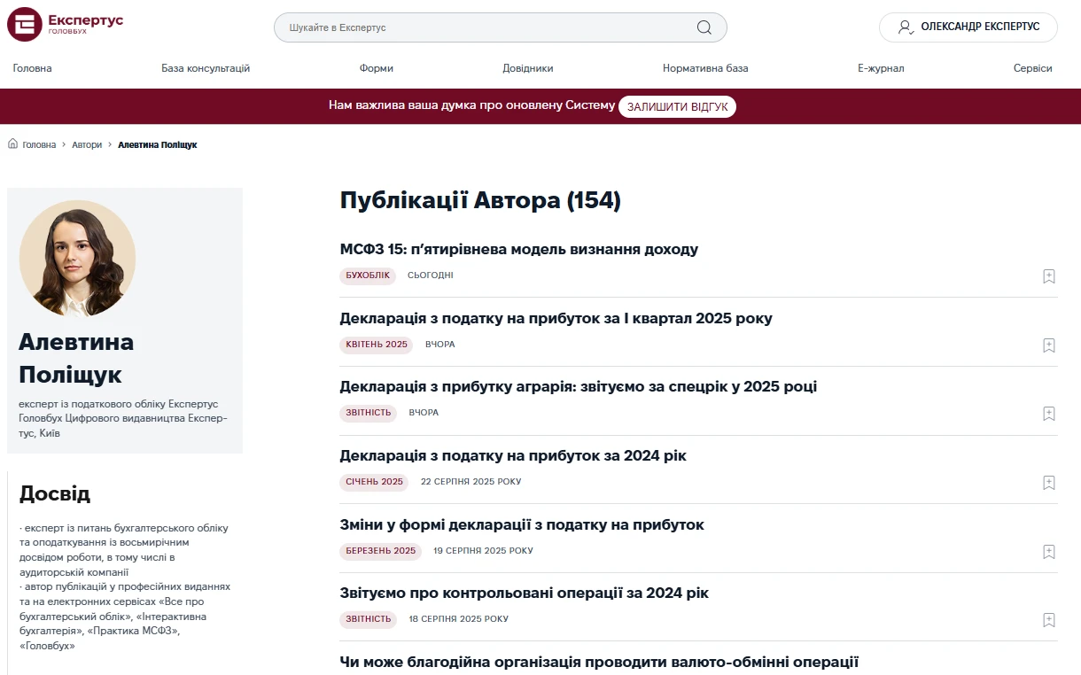
Task: Select the БУХОБЛІК tag
Action: [368, 275]
